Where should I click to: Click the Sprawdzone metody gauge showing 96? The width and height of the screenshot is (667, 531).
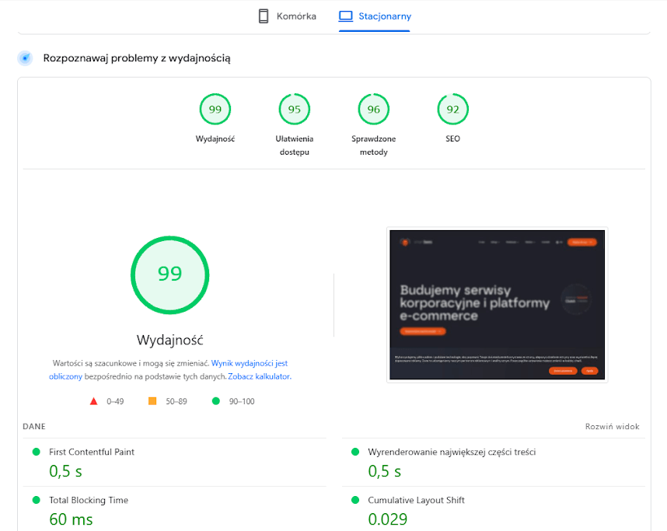[x=374, y=109]
